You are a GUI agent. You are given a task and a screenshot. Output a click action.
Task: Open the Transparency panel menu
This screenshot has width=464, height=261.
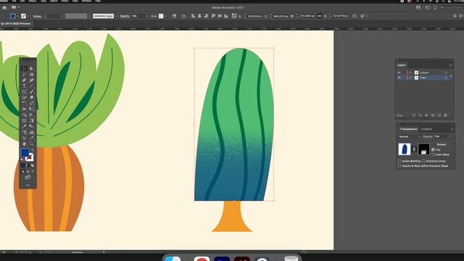pyautogui.click(x=452, y=129)
